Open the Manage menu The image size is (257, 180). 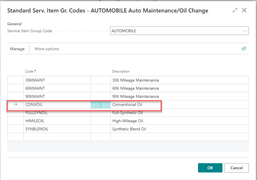pyautogui.click(x=17, y=49)
